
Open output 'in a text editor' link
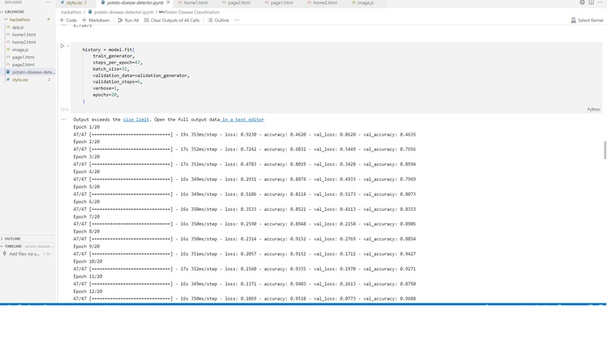243,120
